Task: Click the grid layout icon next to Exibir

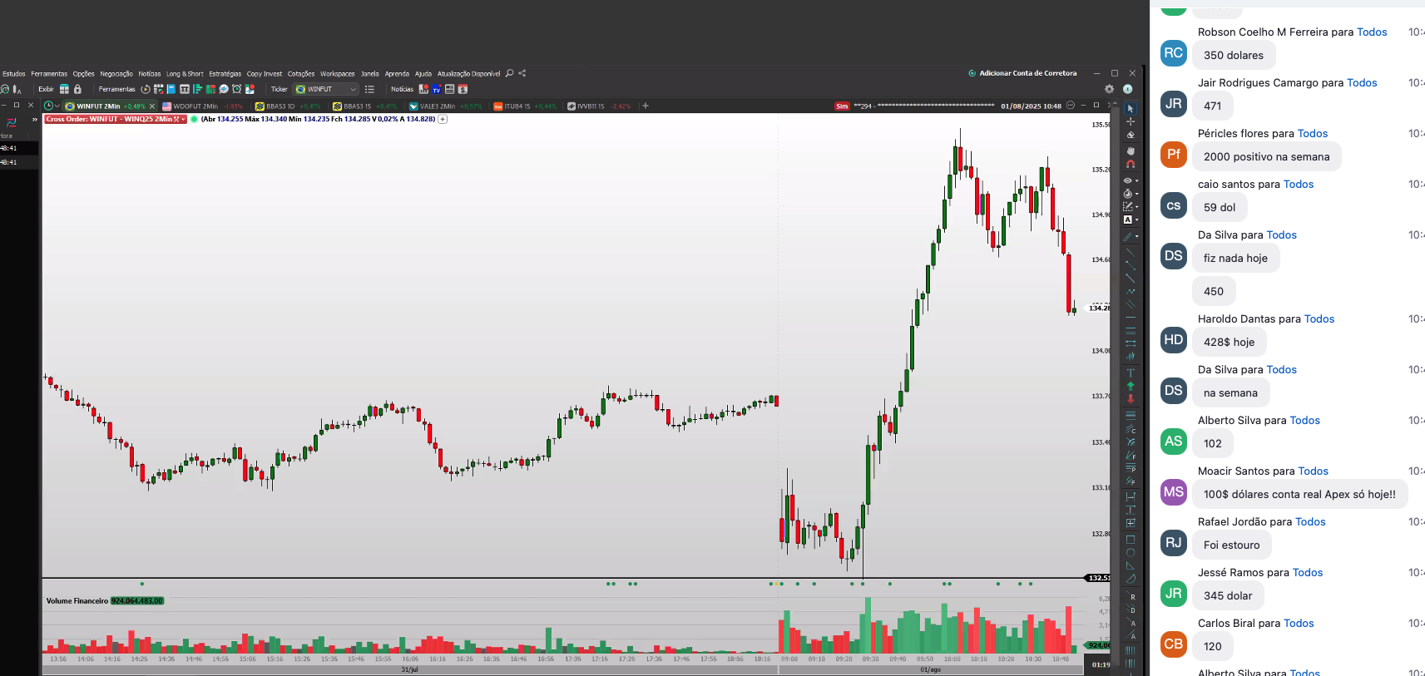Action: click(x=64, y=89)
